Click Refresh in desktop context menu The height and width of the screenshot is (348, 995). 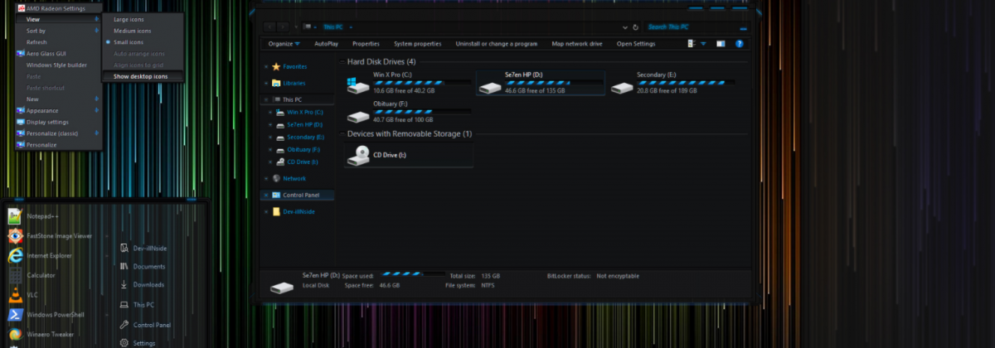click(x=59, y=41)
